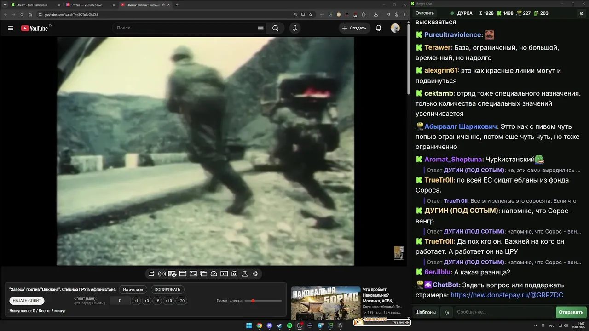Open the YouTube account avatar menu
Viewport: 589px width, 331px height.
pyautogui.click(x=395, y=28)
